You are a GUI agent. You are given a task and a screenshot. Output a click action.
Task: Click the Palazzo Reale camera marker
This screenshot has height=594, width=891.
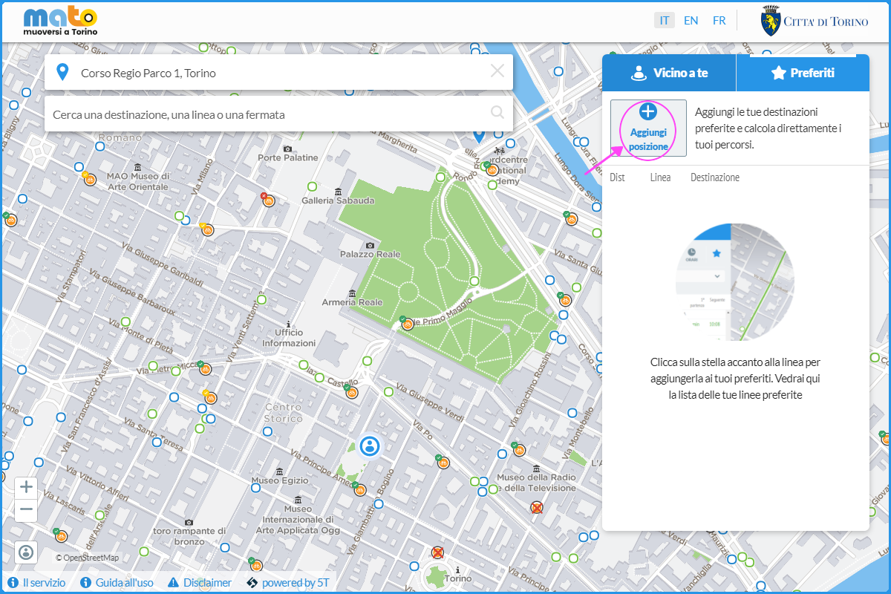pyautogui.click(x=370, y=245)
